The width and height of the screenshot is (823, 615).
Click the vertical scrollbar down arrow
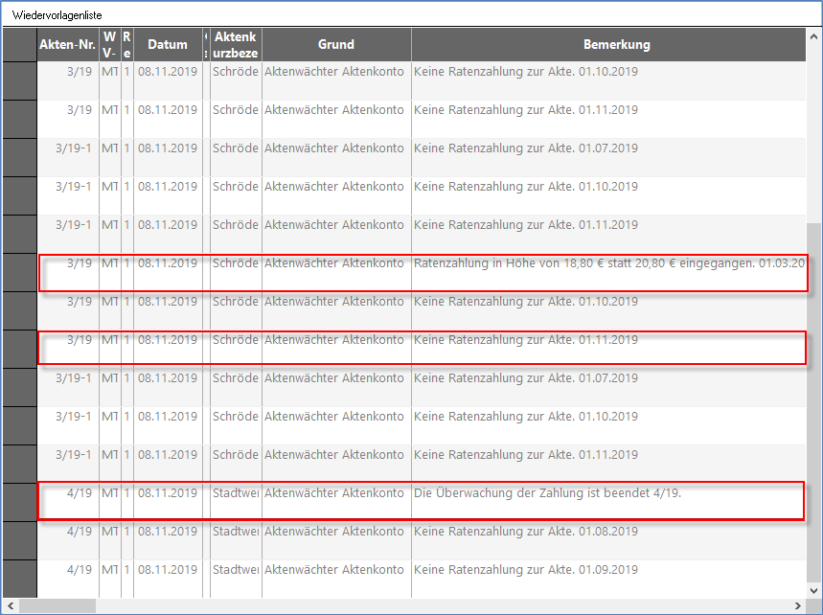(814, 590)
